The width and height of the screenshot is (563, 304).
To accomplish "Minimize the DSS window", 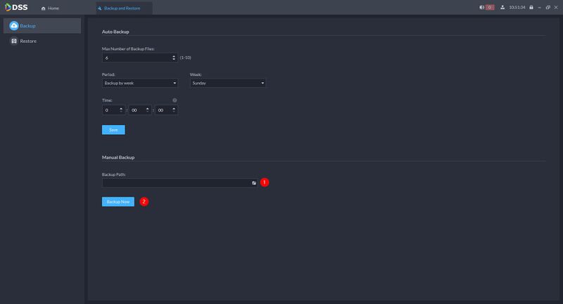I will point(539,8).
